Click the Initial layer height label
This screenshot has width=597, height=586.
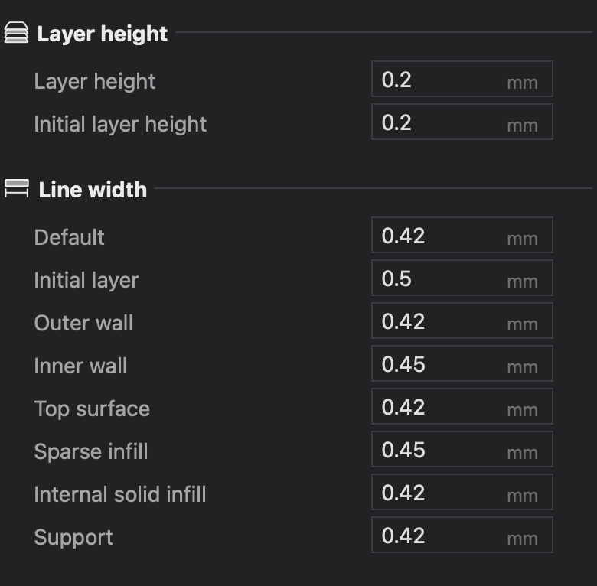click(120, 125)
